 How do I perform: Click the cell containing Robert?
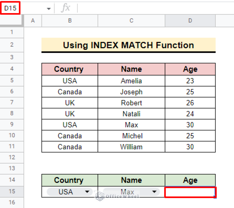[x=131, y=103]
